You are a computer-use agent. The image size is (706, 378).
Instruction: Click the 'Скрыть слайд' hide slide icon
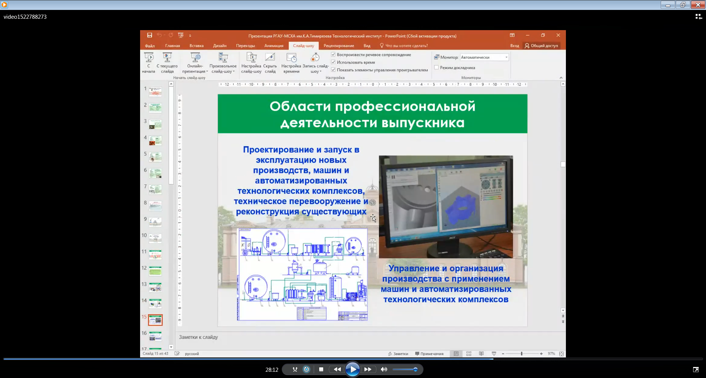[x=270, y=58]
